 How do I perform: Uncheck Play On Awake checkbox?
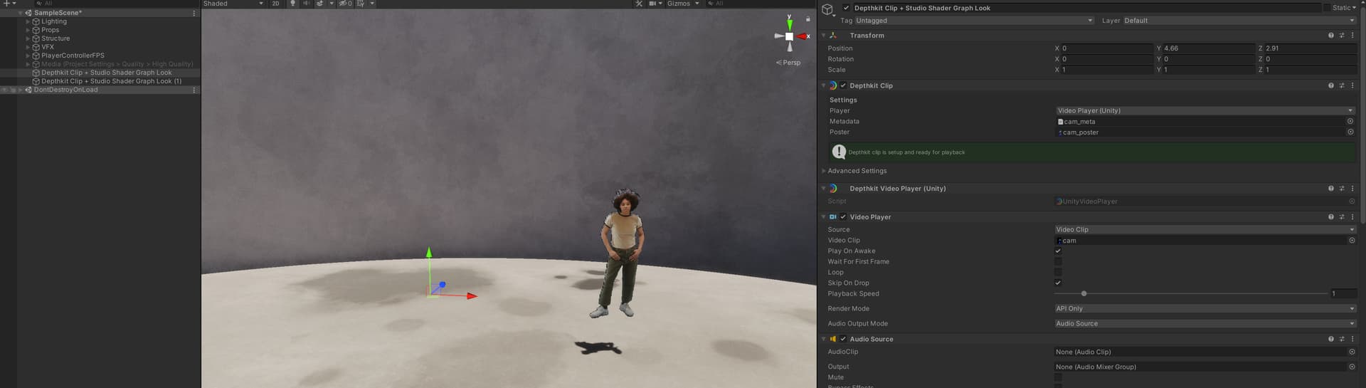click(x=1058, y=251)
